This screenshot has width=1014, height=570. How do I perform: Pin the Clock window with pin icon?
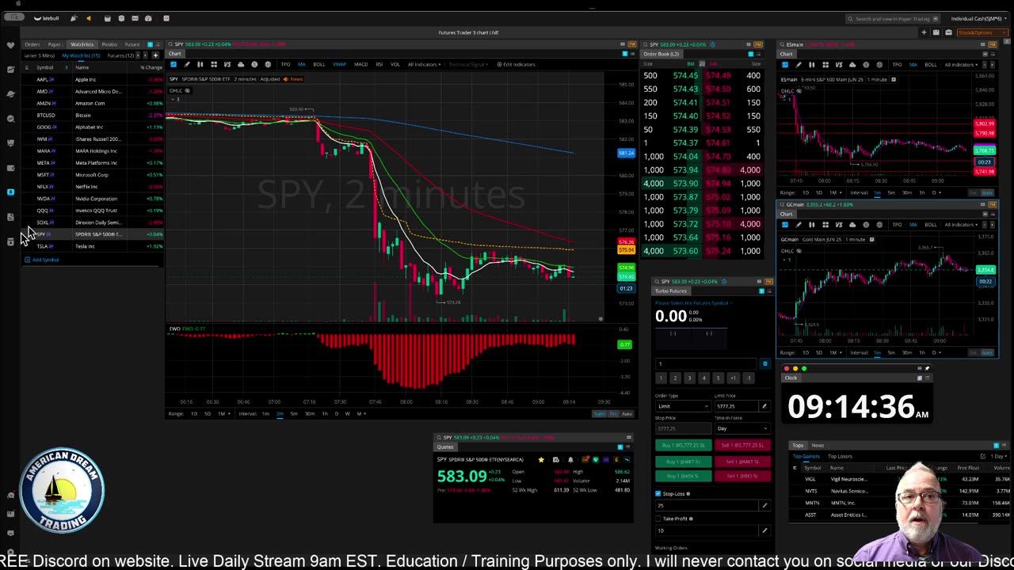927,368
